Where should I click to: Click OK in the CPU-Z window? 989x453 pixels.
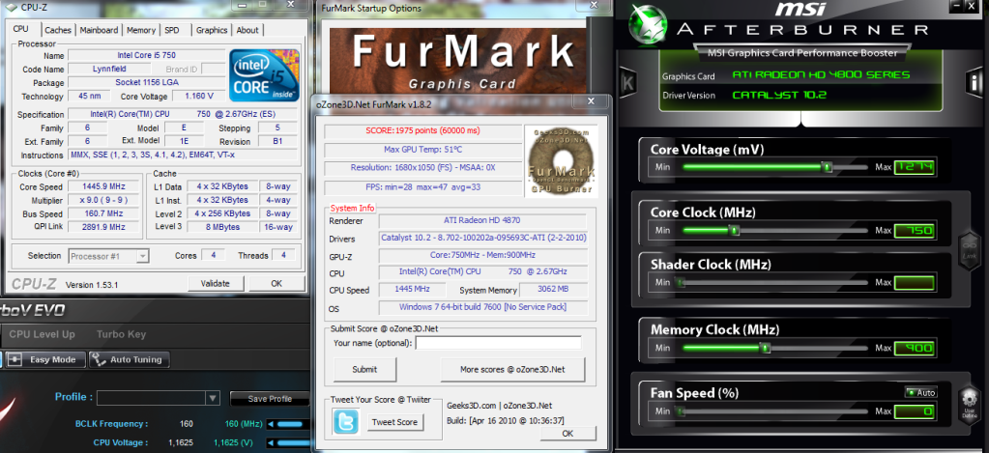[276, 284]
